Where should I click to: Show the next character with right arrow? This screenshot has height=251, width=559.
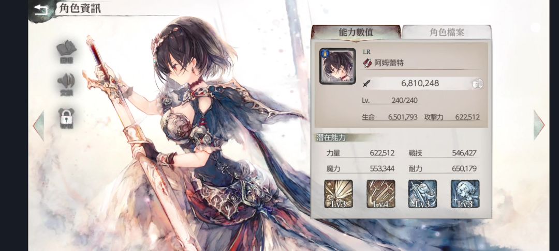[539, 125]
